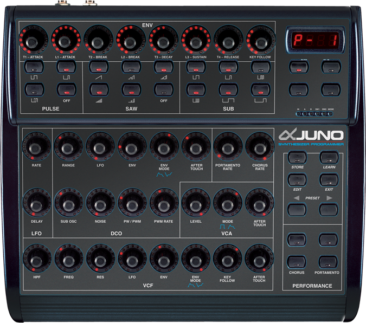
Task: Click the lit button below the P- 1 display
Action: [x=299, y=67]
